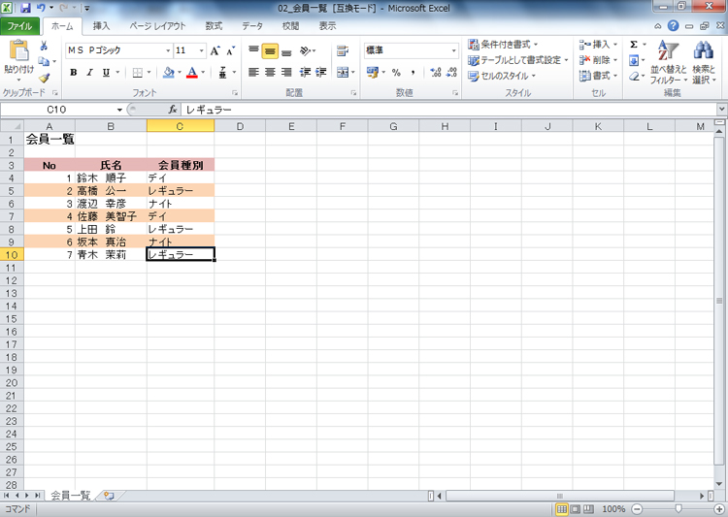
Task: Switch to the Data tab
Action: coord(252,26)
